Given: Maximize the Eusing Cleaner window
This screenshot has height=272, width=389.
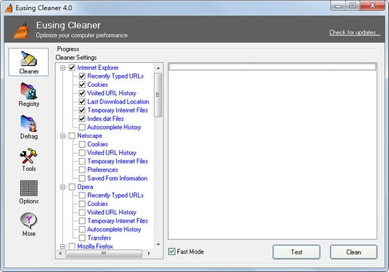Looking at the screenshot, I should (353, 6).
